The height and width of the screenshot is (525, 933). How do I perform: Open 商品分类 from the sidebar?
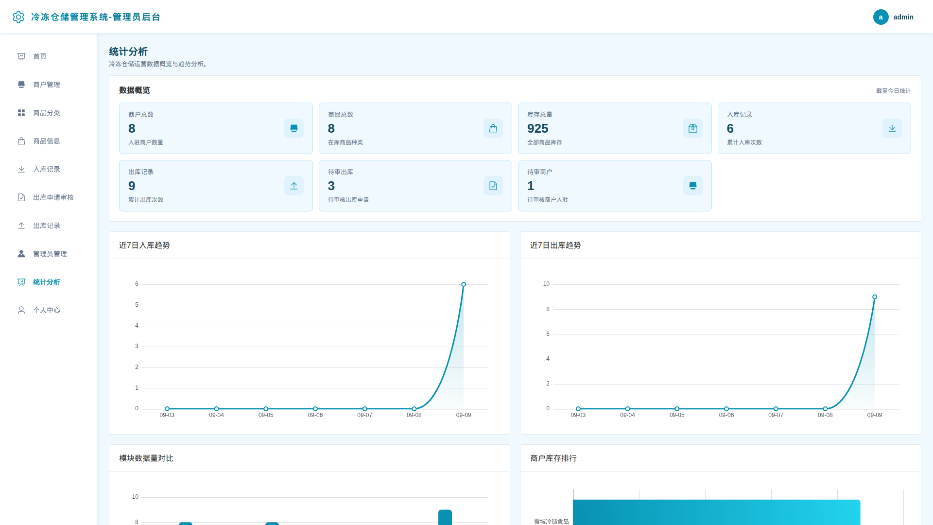click(x=49, y=113)
